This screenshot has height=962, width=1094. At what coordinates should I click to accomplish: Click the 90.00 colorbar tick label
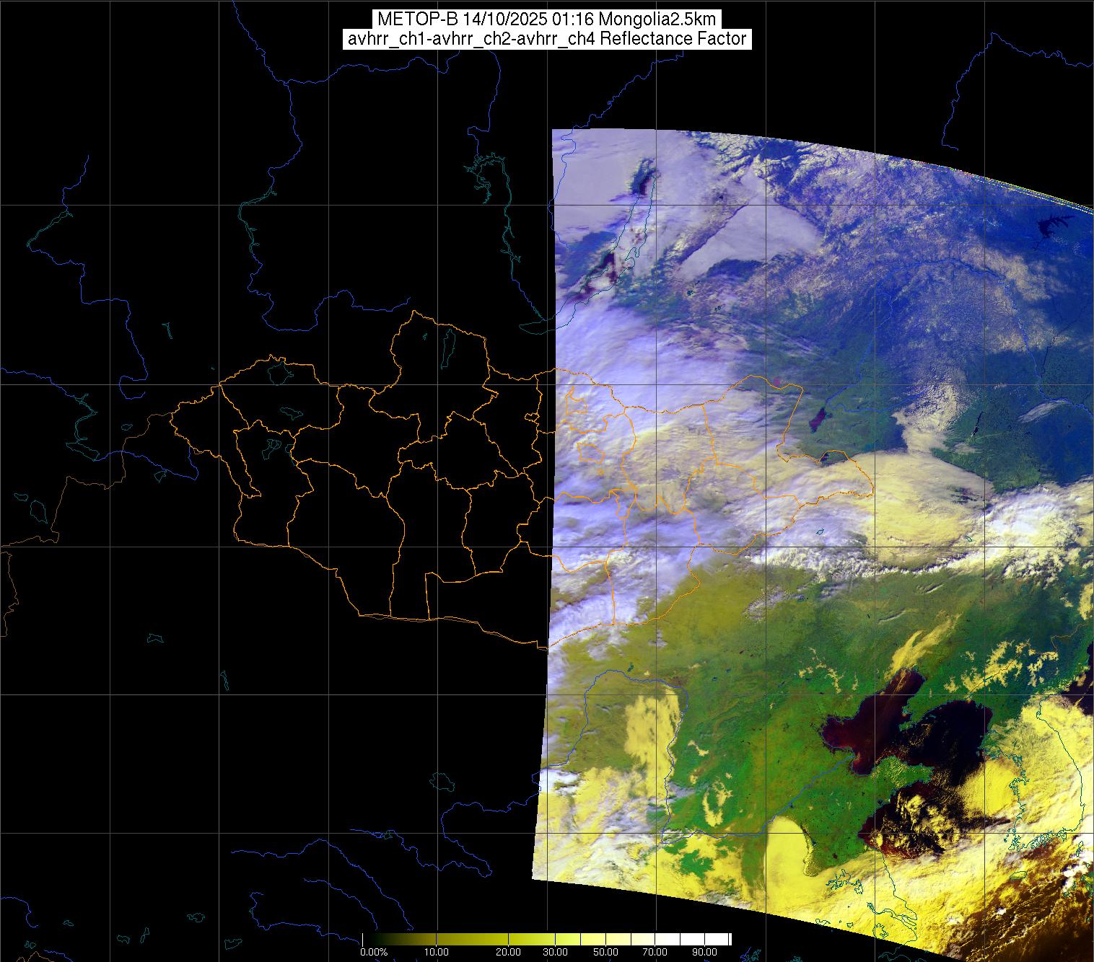704,953
